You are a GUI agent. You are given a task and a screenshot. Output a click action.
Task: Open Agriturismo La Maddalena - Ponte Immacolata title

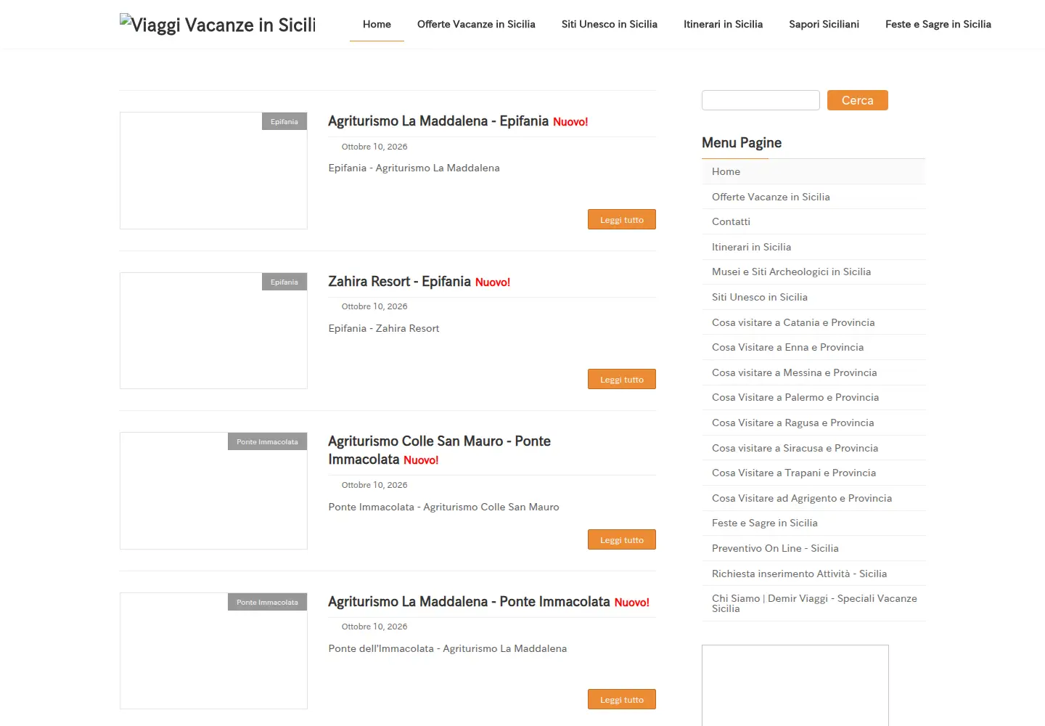click(x=469, y=602)
